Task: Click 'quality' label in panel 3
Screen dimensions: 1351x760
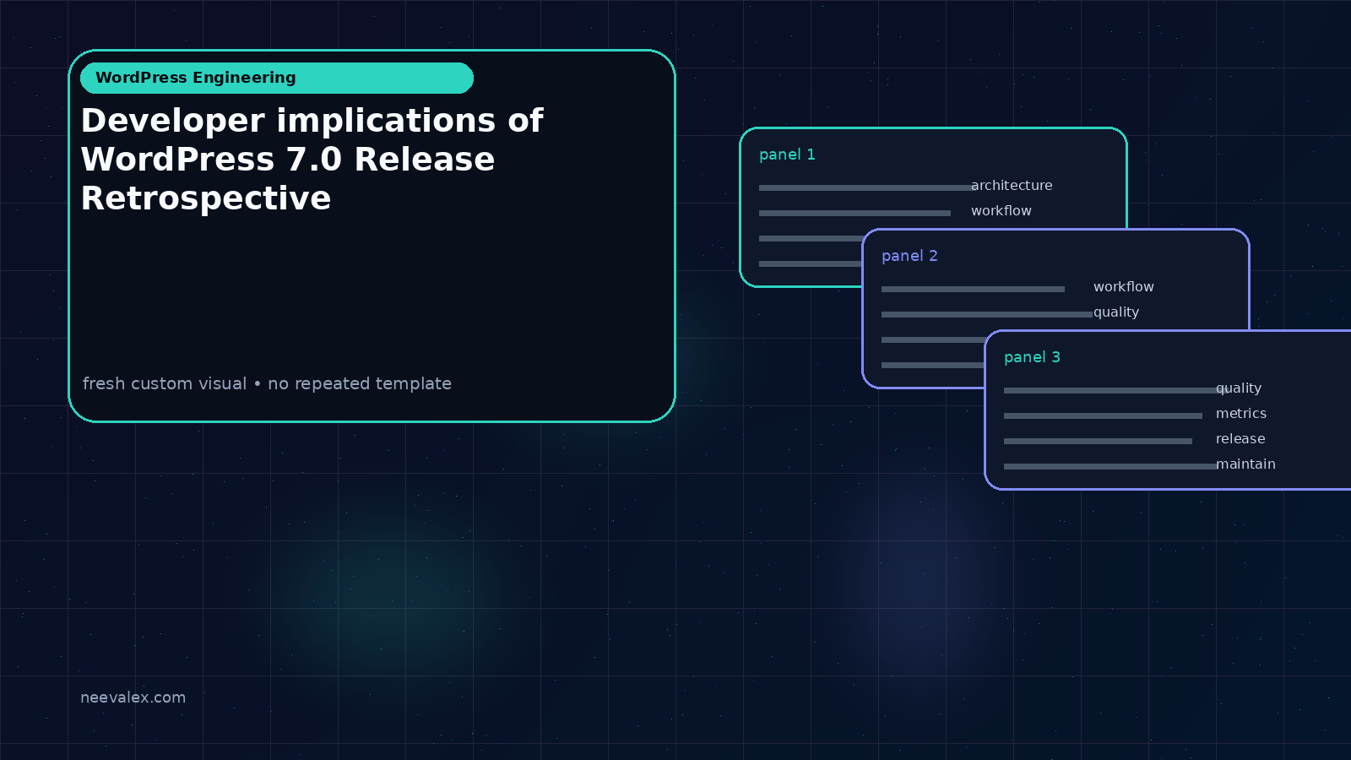Action: (1239, 388)
